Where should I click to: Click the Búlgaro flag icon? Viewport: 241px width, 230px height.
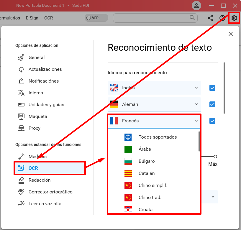click(128, 161)
